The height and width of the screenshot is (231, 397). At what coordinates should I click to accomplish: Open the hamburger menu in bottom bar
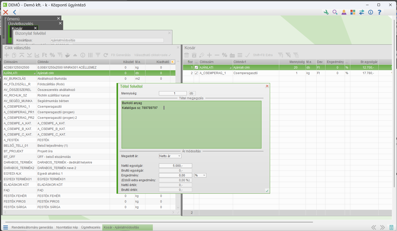[6, 227]
